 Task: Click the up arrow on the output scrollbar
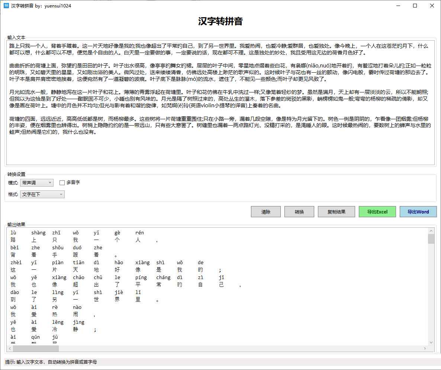pos(431,230)
